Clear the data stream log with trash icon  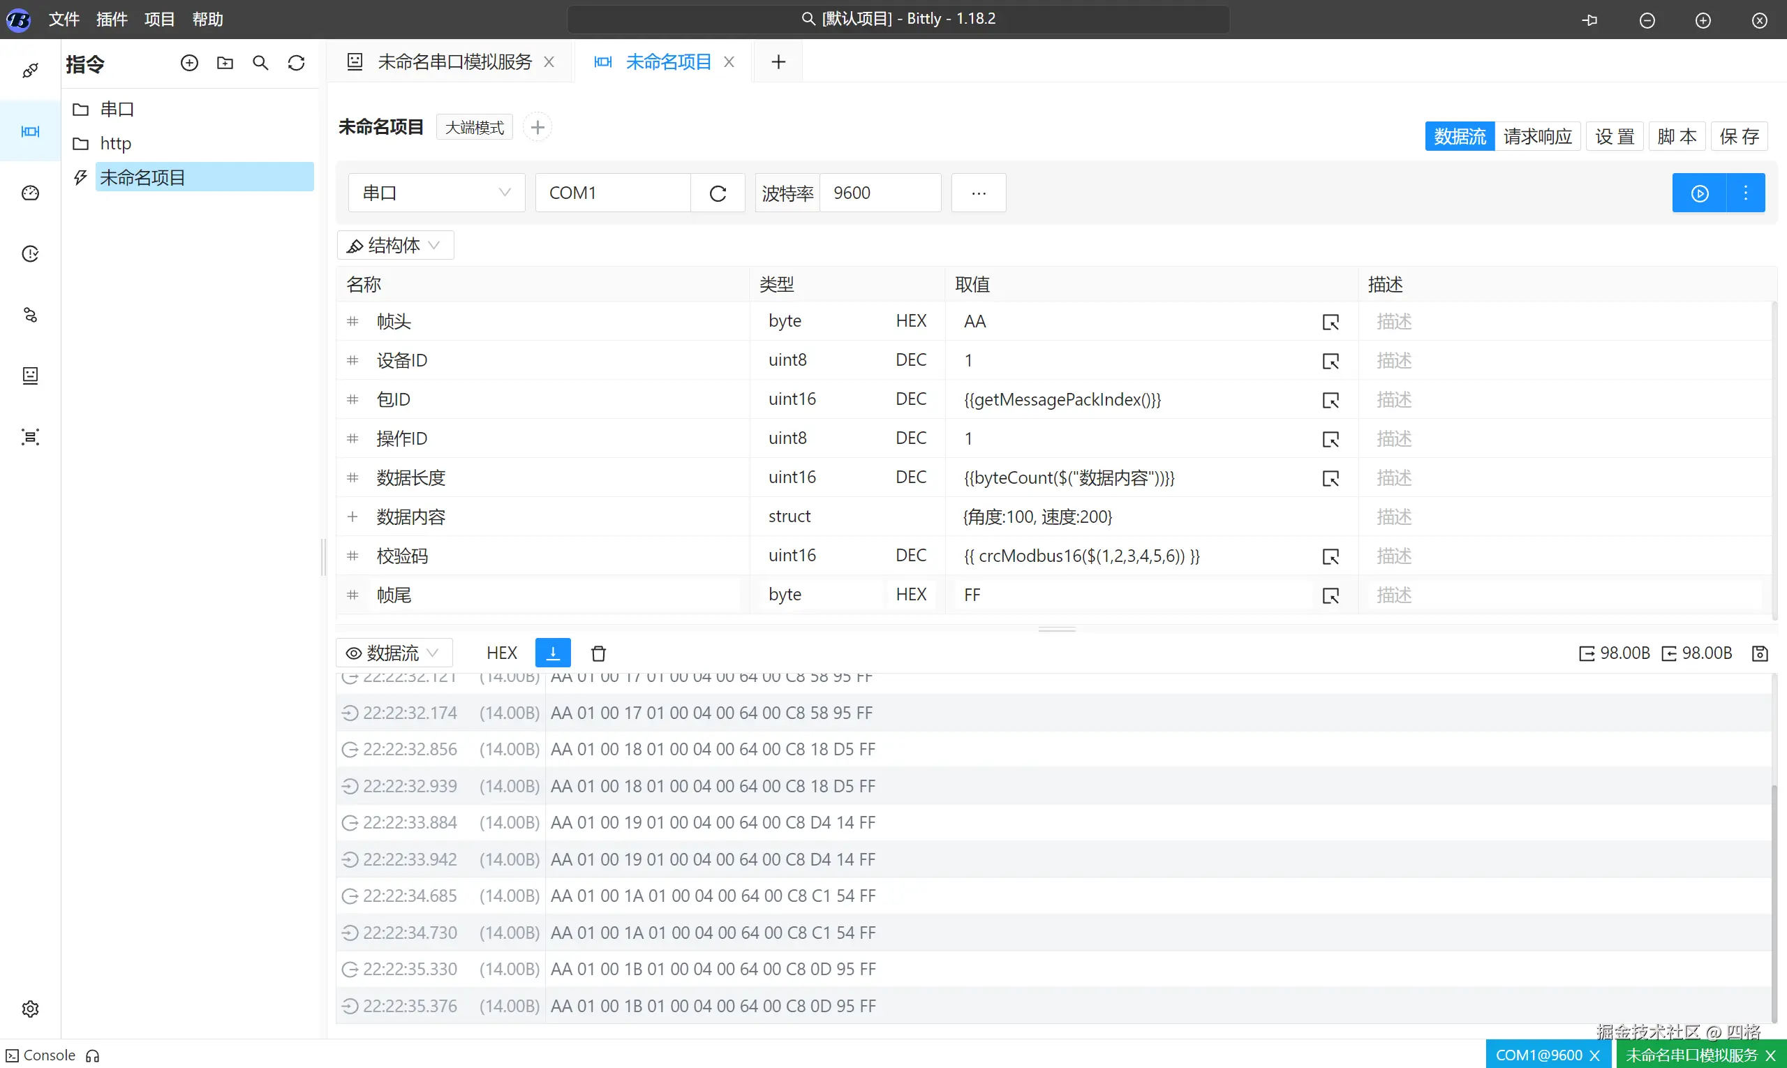click(598, 653)
